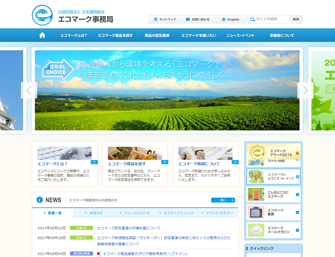Click arrow icon on エコマークとは？ card
Viewport: 335px width, 257px height.
point(94,162)
